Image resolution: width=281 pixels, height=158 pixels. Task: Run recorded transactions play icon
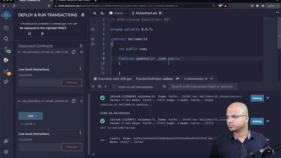[43, 33]
